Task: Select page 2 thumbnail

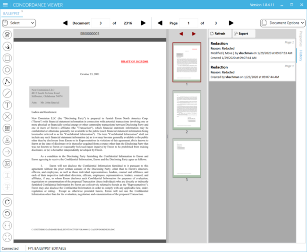Action: (x=187, y=110)
